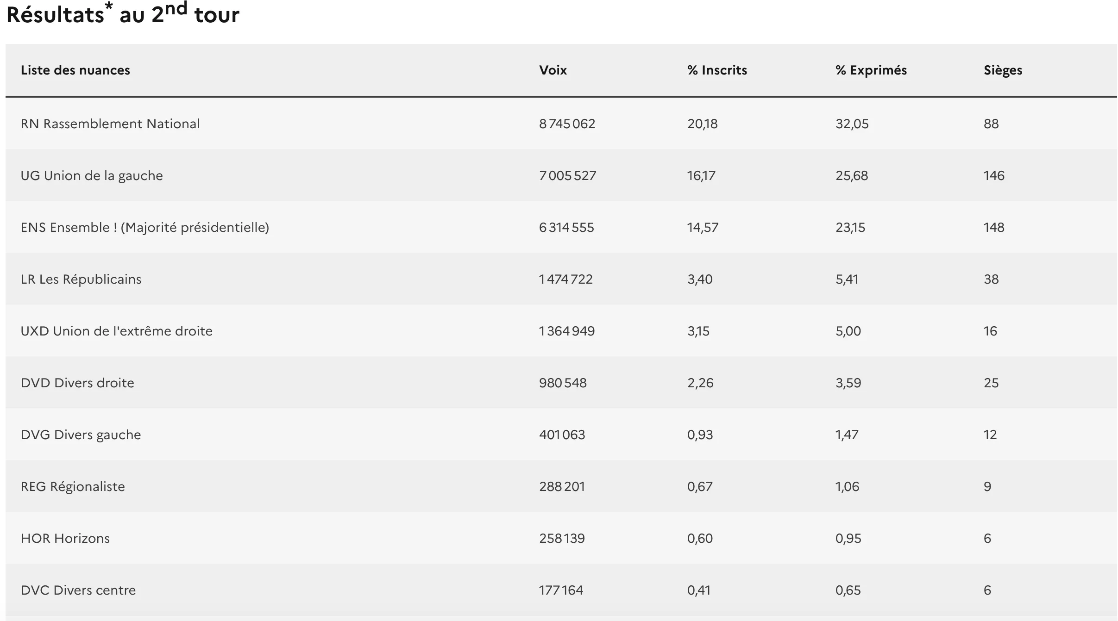1118x621 pixels.
Task: Select the 'DVD Divers droite' row label
Action: point(77,383)
